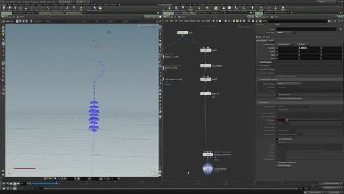Toggle the Preserve Normal Length checkbox

277,77
